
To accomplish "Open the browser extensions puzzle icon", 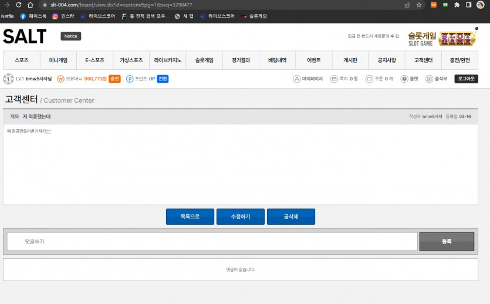I will [x=457, y=5].
